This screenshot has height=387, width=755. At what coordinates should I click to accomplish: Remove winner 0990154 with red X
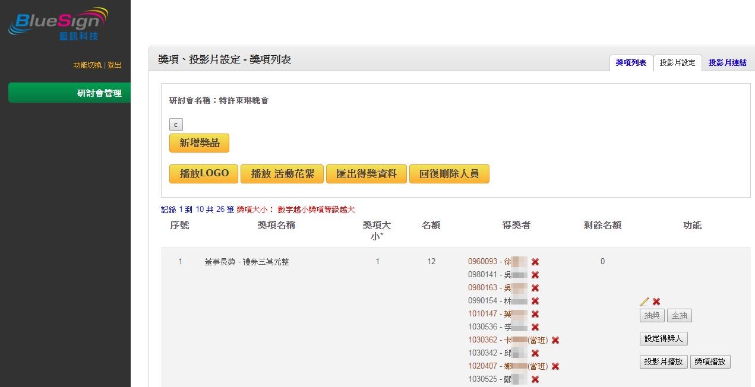point(535,301)
